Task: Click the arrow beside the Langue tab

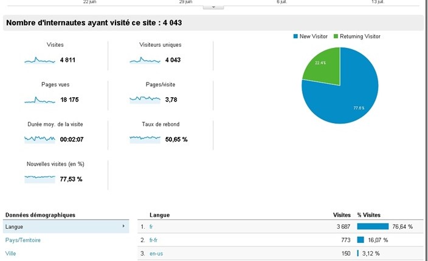Action: tap(123, 226)
